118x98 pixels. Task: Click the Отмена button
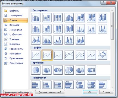(x=107, y=92)
